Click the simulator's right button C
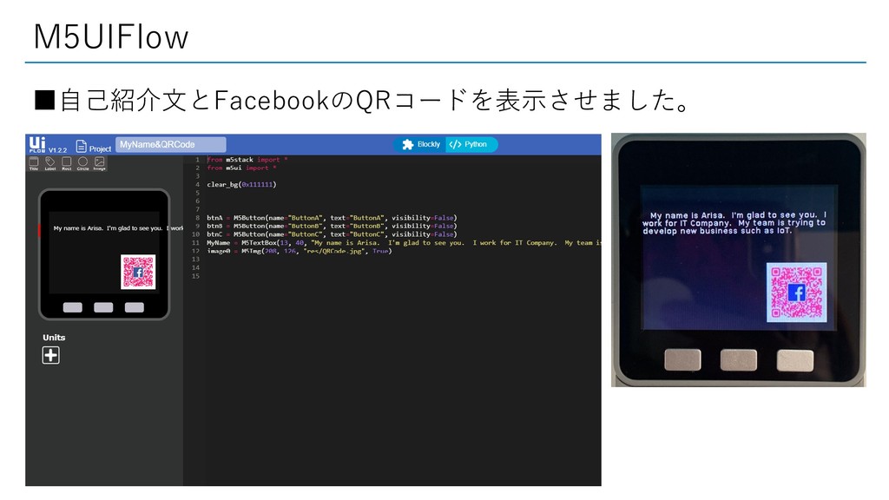Image resolution: width=889 pixels, height=500 pixels. click(x=135, y=307)
